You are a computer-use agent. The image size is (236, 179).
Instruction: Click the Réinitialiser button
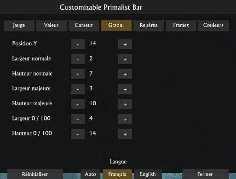35,174
